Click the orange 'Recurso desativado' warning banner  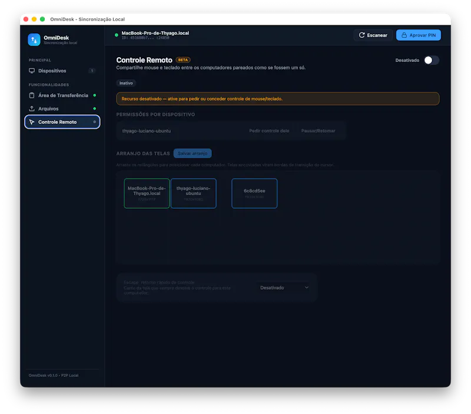tap(278, 98)
